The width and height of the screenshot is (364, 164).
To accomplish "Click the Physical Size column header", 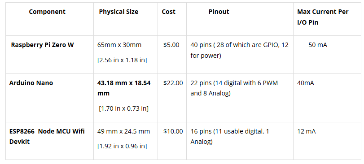I will [118, 12].
